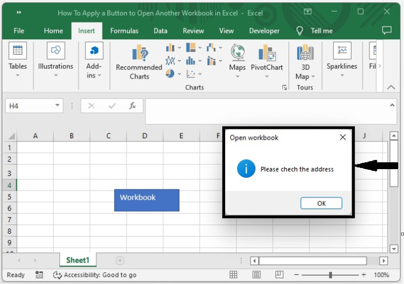Expand the Illustrations dropdown

point(55,75)
